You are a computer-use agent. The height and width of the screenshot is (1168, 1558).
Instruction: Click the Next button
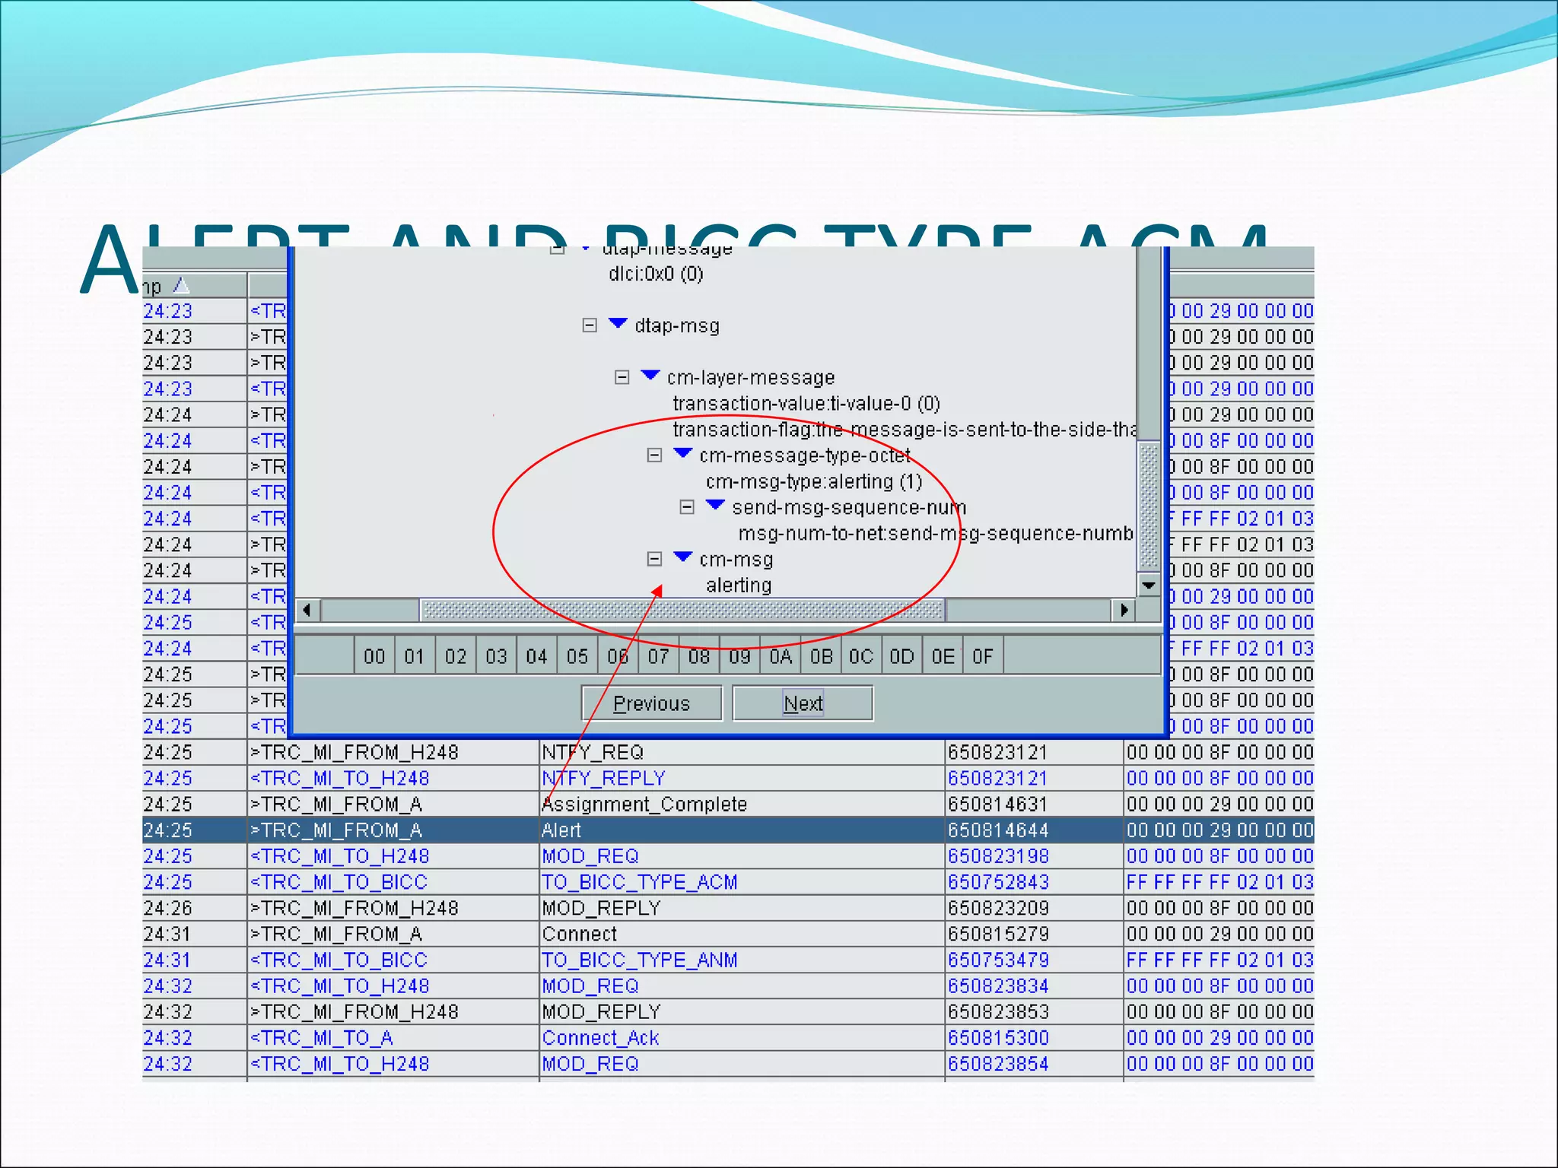click(x=803, y=703)
